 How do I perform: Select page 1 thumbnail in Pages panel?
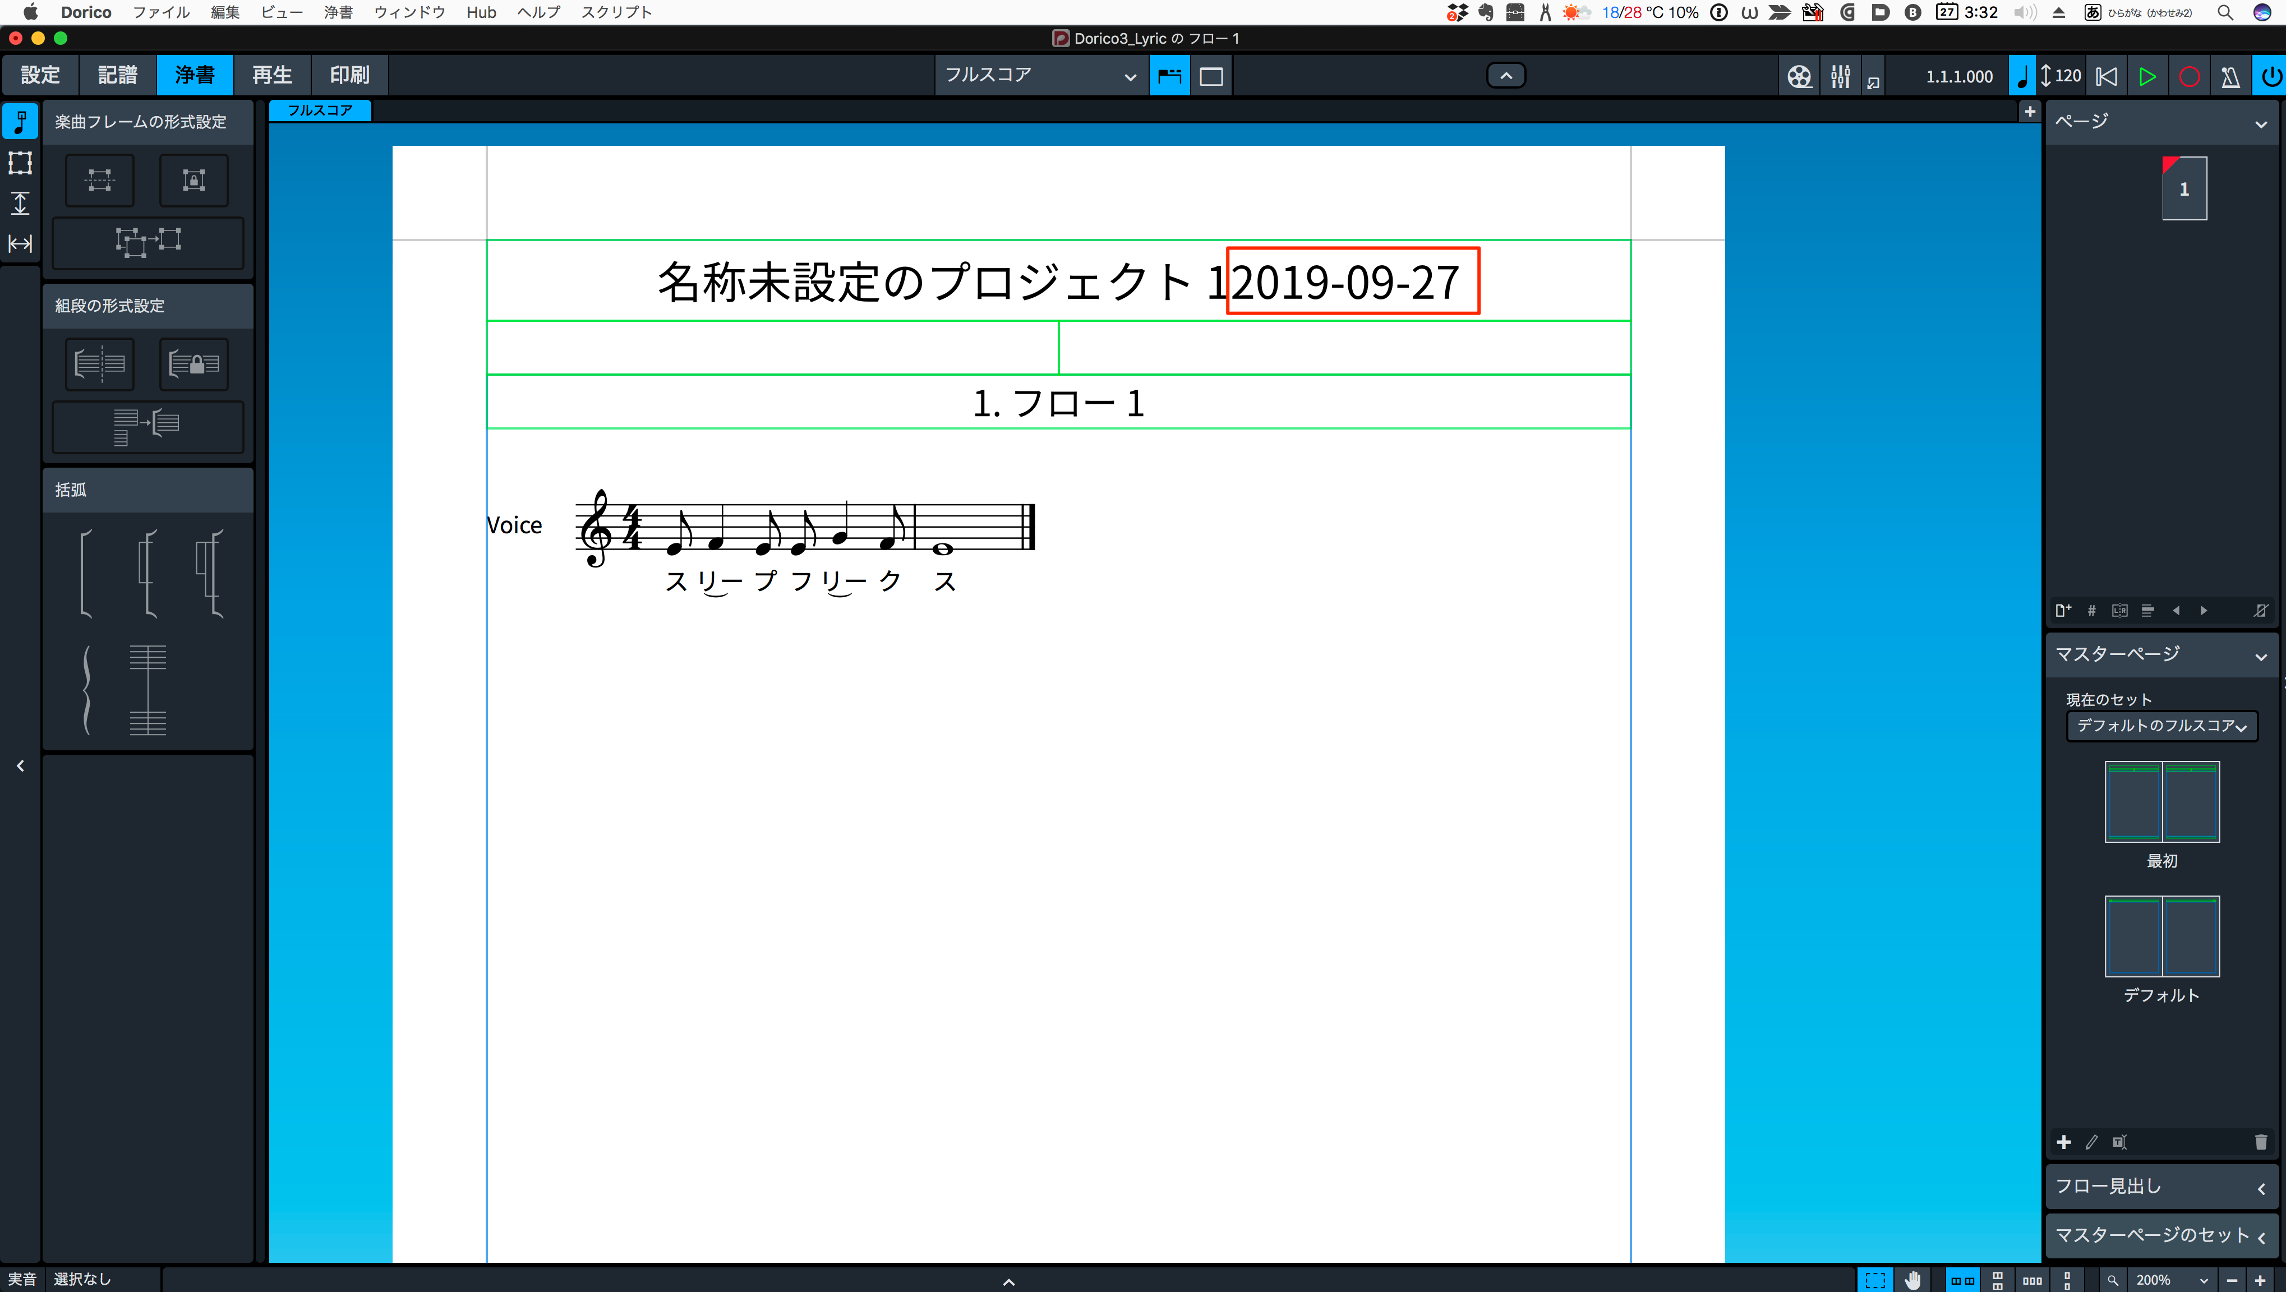point(2184,188)
